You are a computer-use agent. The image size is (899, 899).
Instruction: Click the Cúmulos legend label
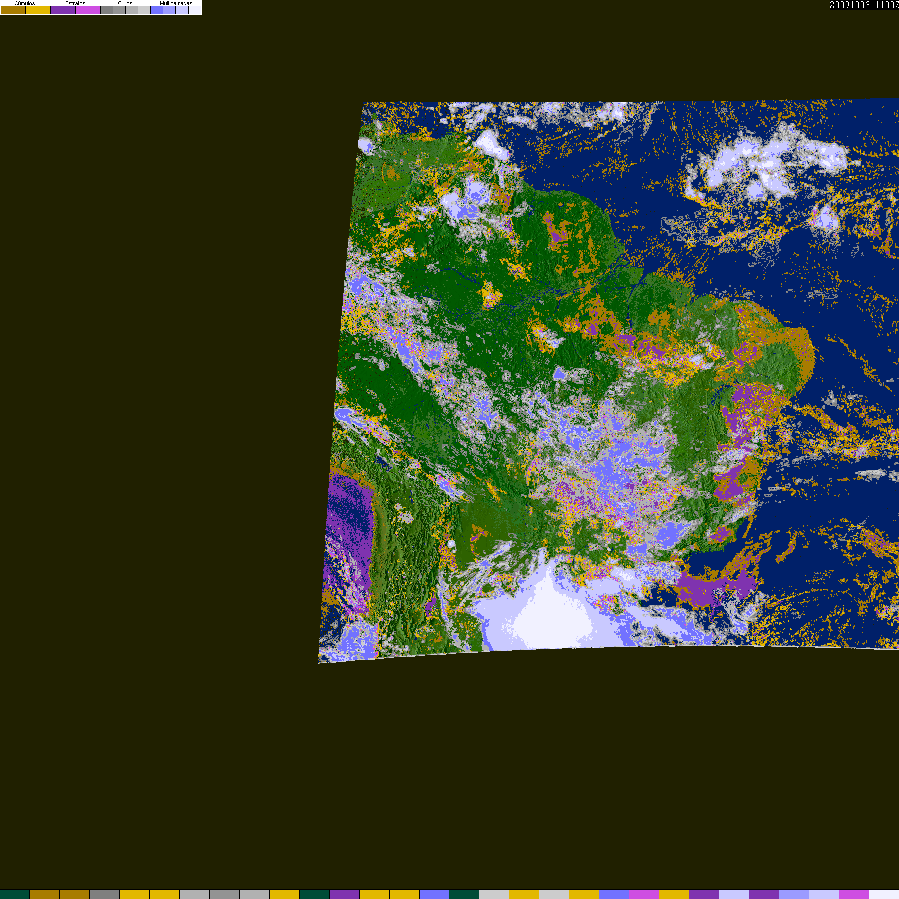click(25, 3)
